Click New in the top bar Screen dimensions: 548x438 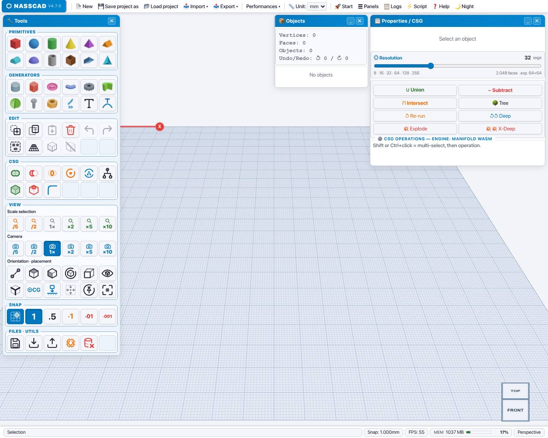pos(84,6)
